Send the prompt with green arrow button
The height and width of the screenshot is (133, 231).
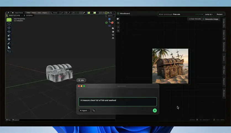[x=155, y=110]
